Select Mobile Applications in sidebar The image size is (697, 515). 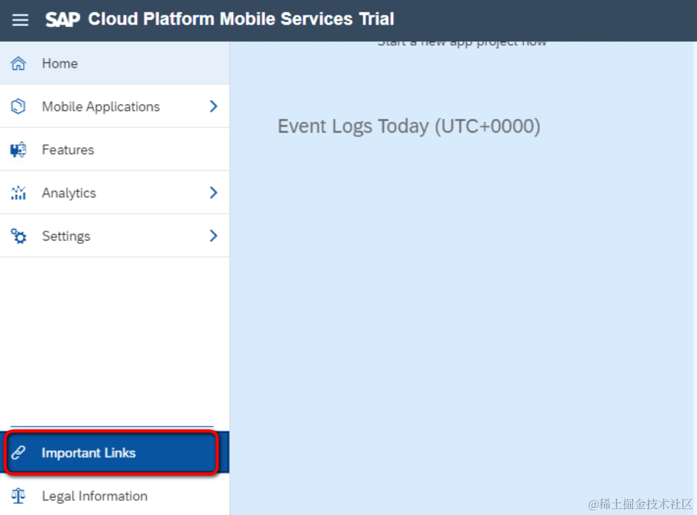115,106
